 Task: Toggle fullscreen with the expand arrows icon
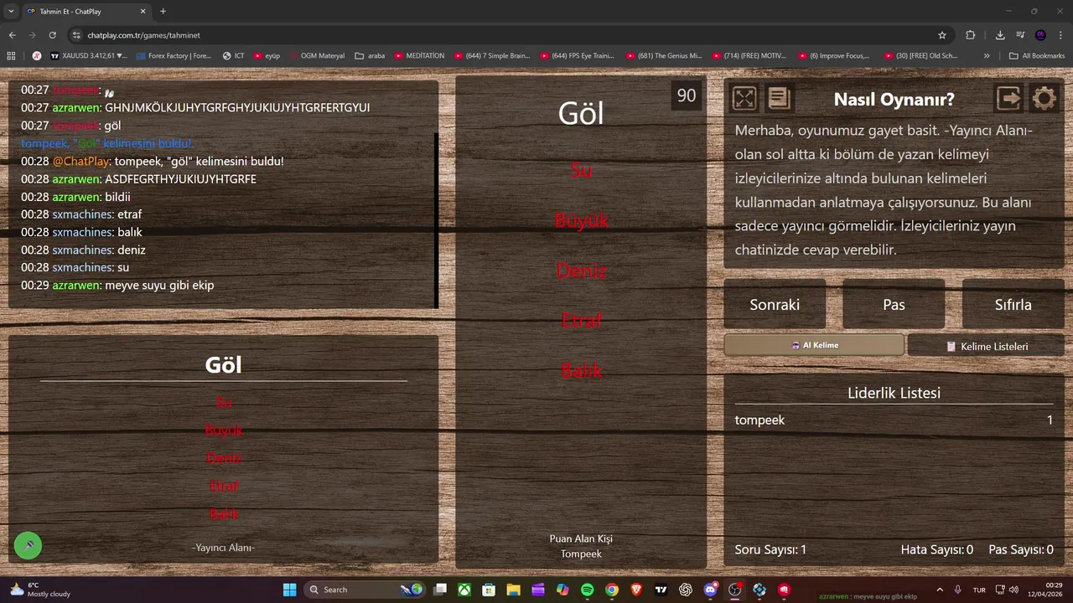(744, 98)
